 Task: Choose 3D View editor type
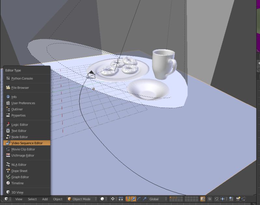point(27,192)
